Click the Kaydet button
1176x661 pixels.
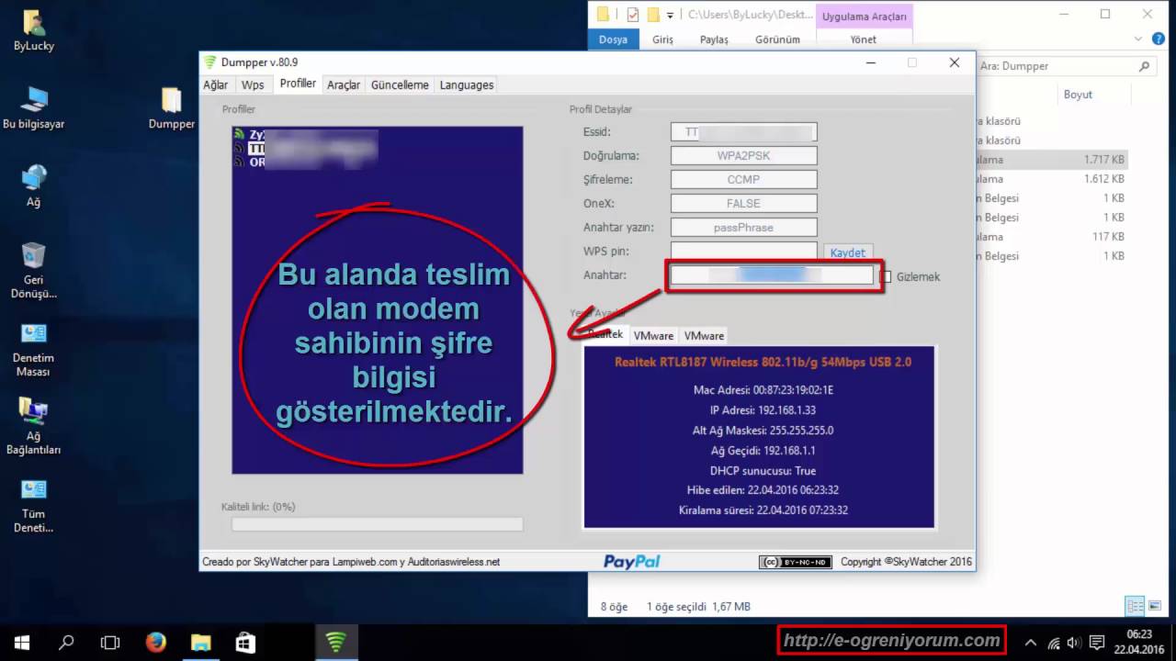coord(848,252)
